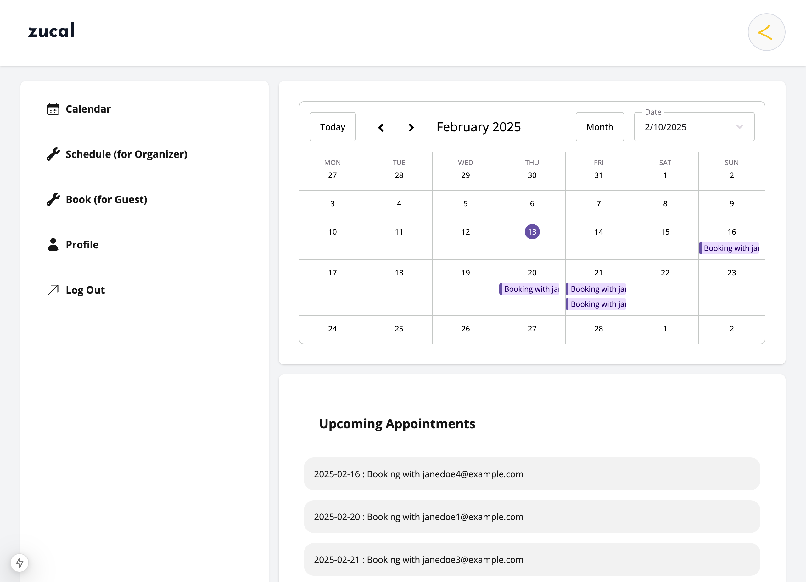Click the calendar icon in sidebar
The image size is (806, 582).
[x=53, y=109]
